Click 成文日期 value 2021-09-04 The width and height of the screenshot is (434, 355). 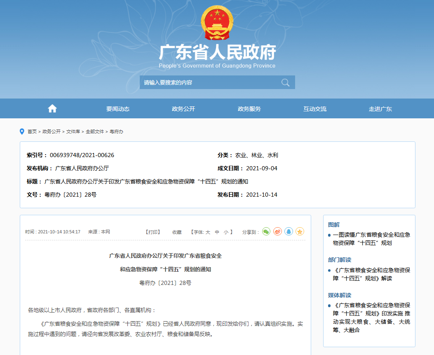262,168
